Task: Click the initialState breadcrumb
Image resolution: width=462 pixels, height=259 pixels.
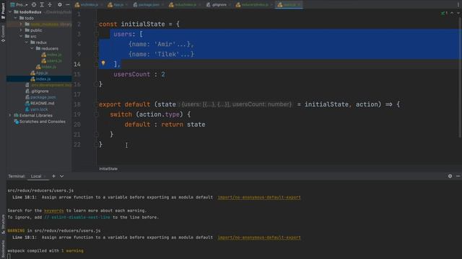Action: coord(108,169)
